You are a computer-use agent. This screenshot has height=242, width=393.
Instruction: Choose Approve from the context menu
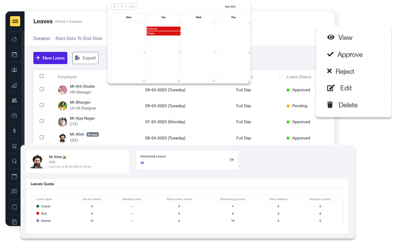coord(345,54)
